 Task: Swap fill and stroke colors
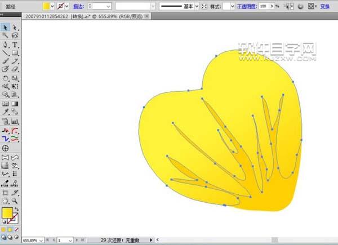click(16, 209)
